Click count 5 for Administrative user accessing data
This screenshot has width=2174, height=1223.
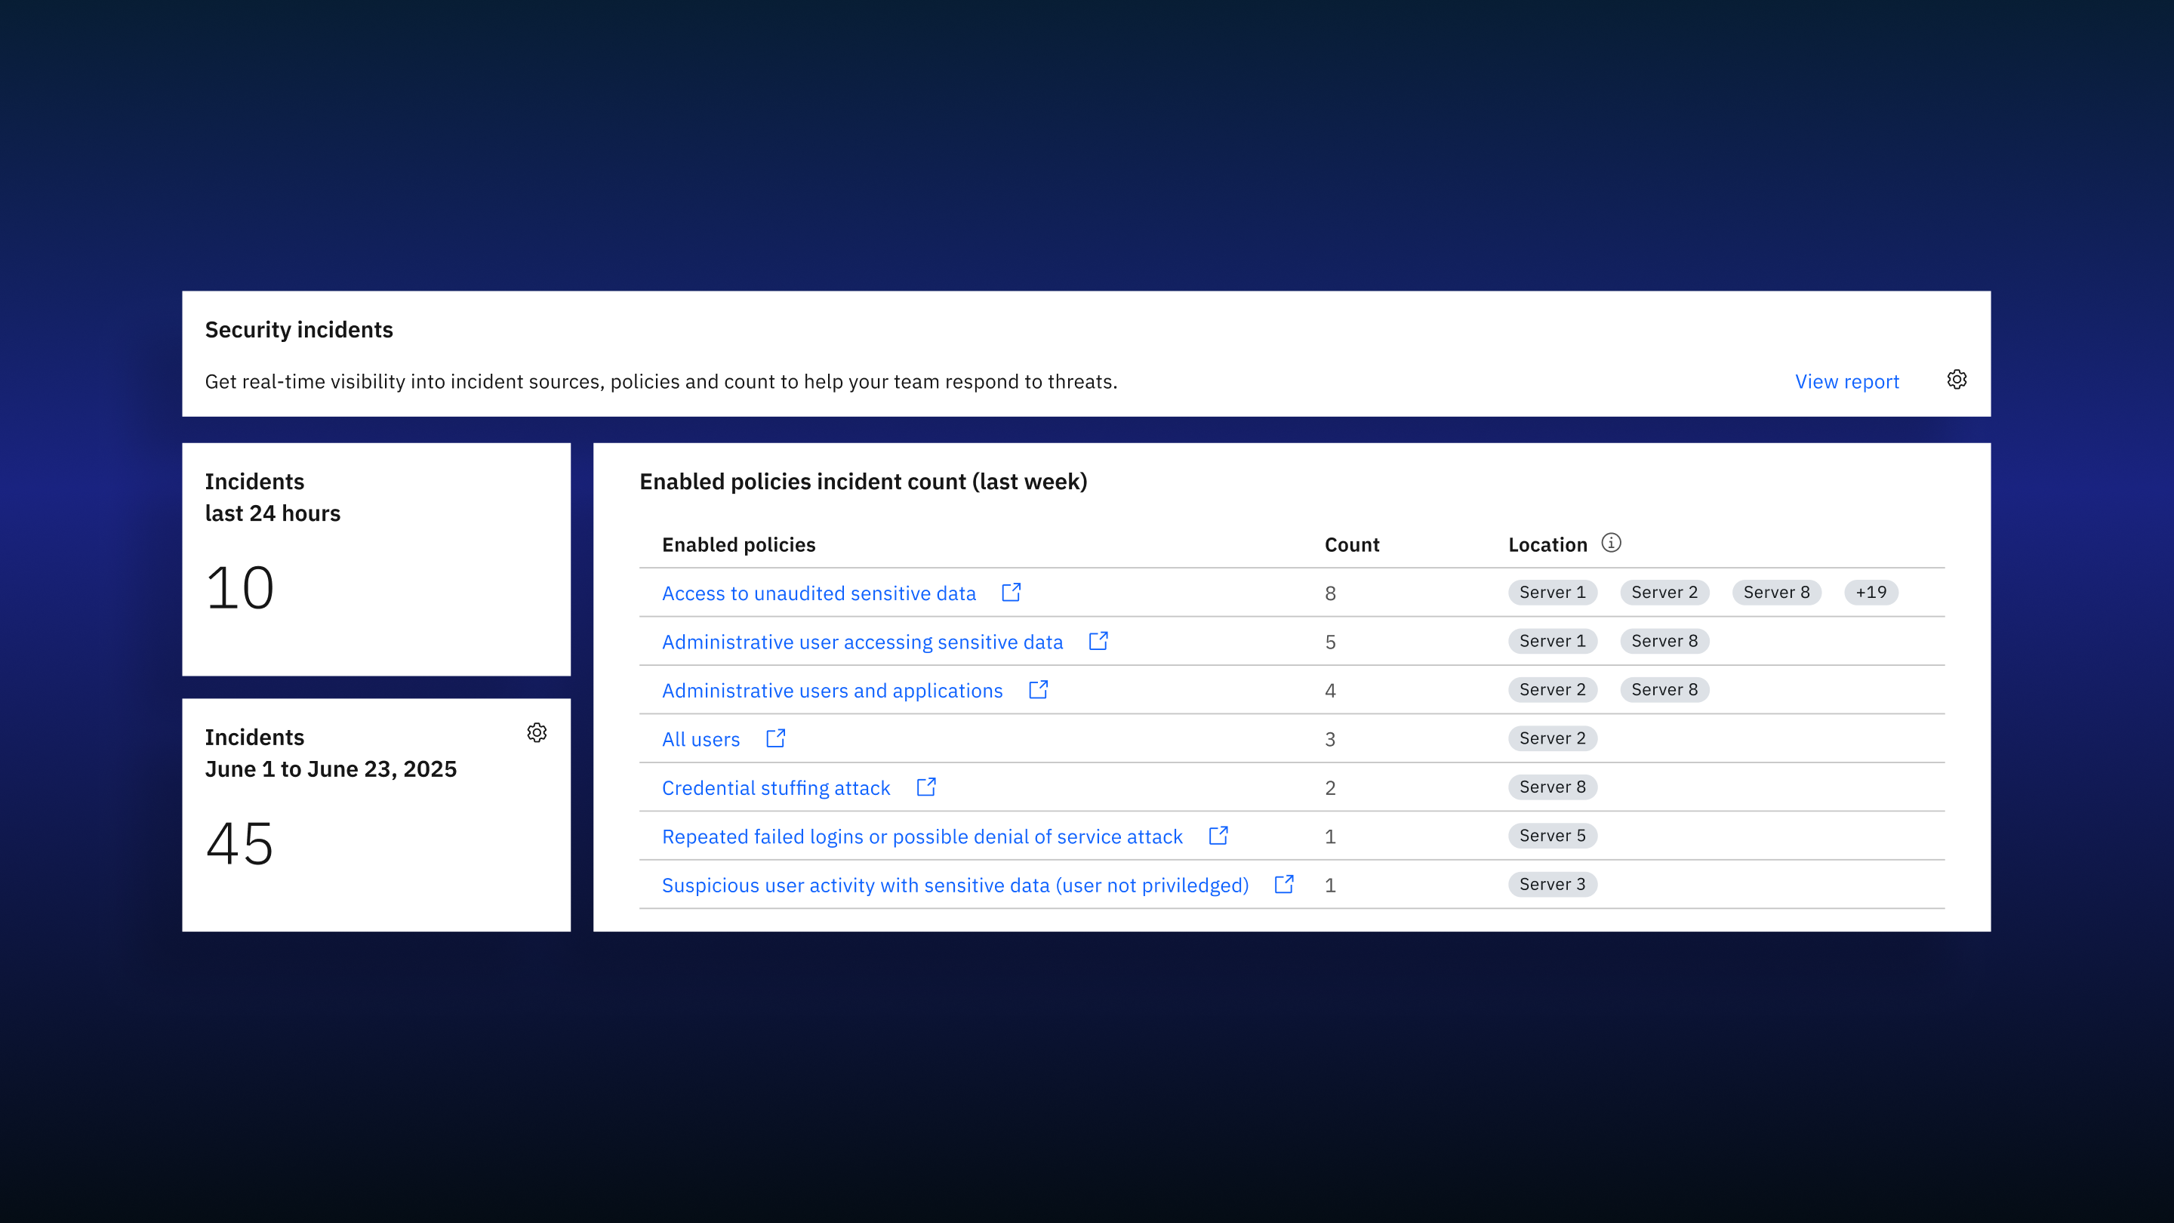(1330, 642)
